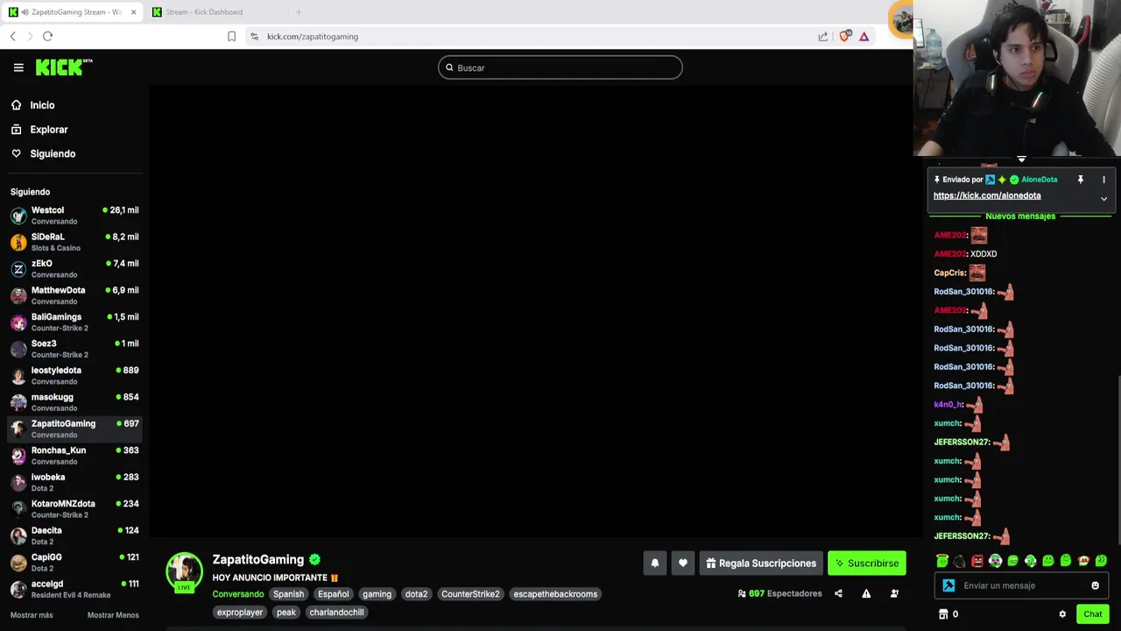The image size is (1121, 631).
Task: Go to Inicio in the sidebar
Action: point(42,105)
